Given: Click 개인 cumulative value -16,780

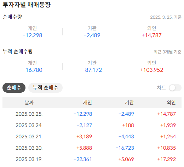Looking at the screenshot, I should [x=33, y=70].
